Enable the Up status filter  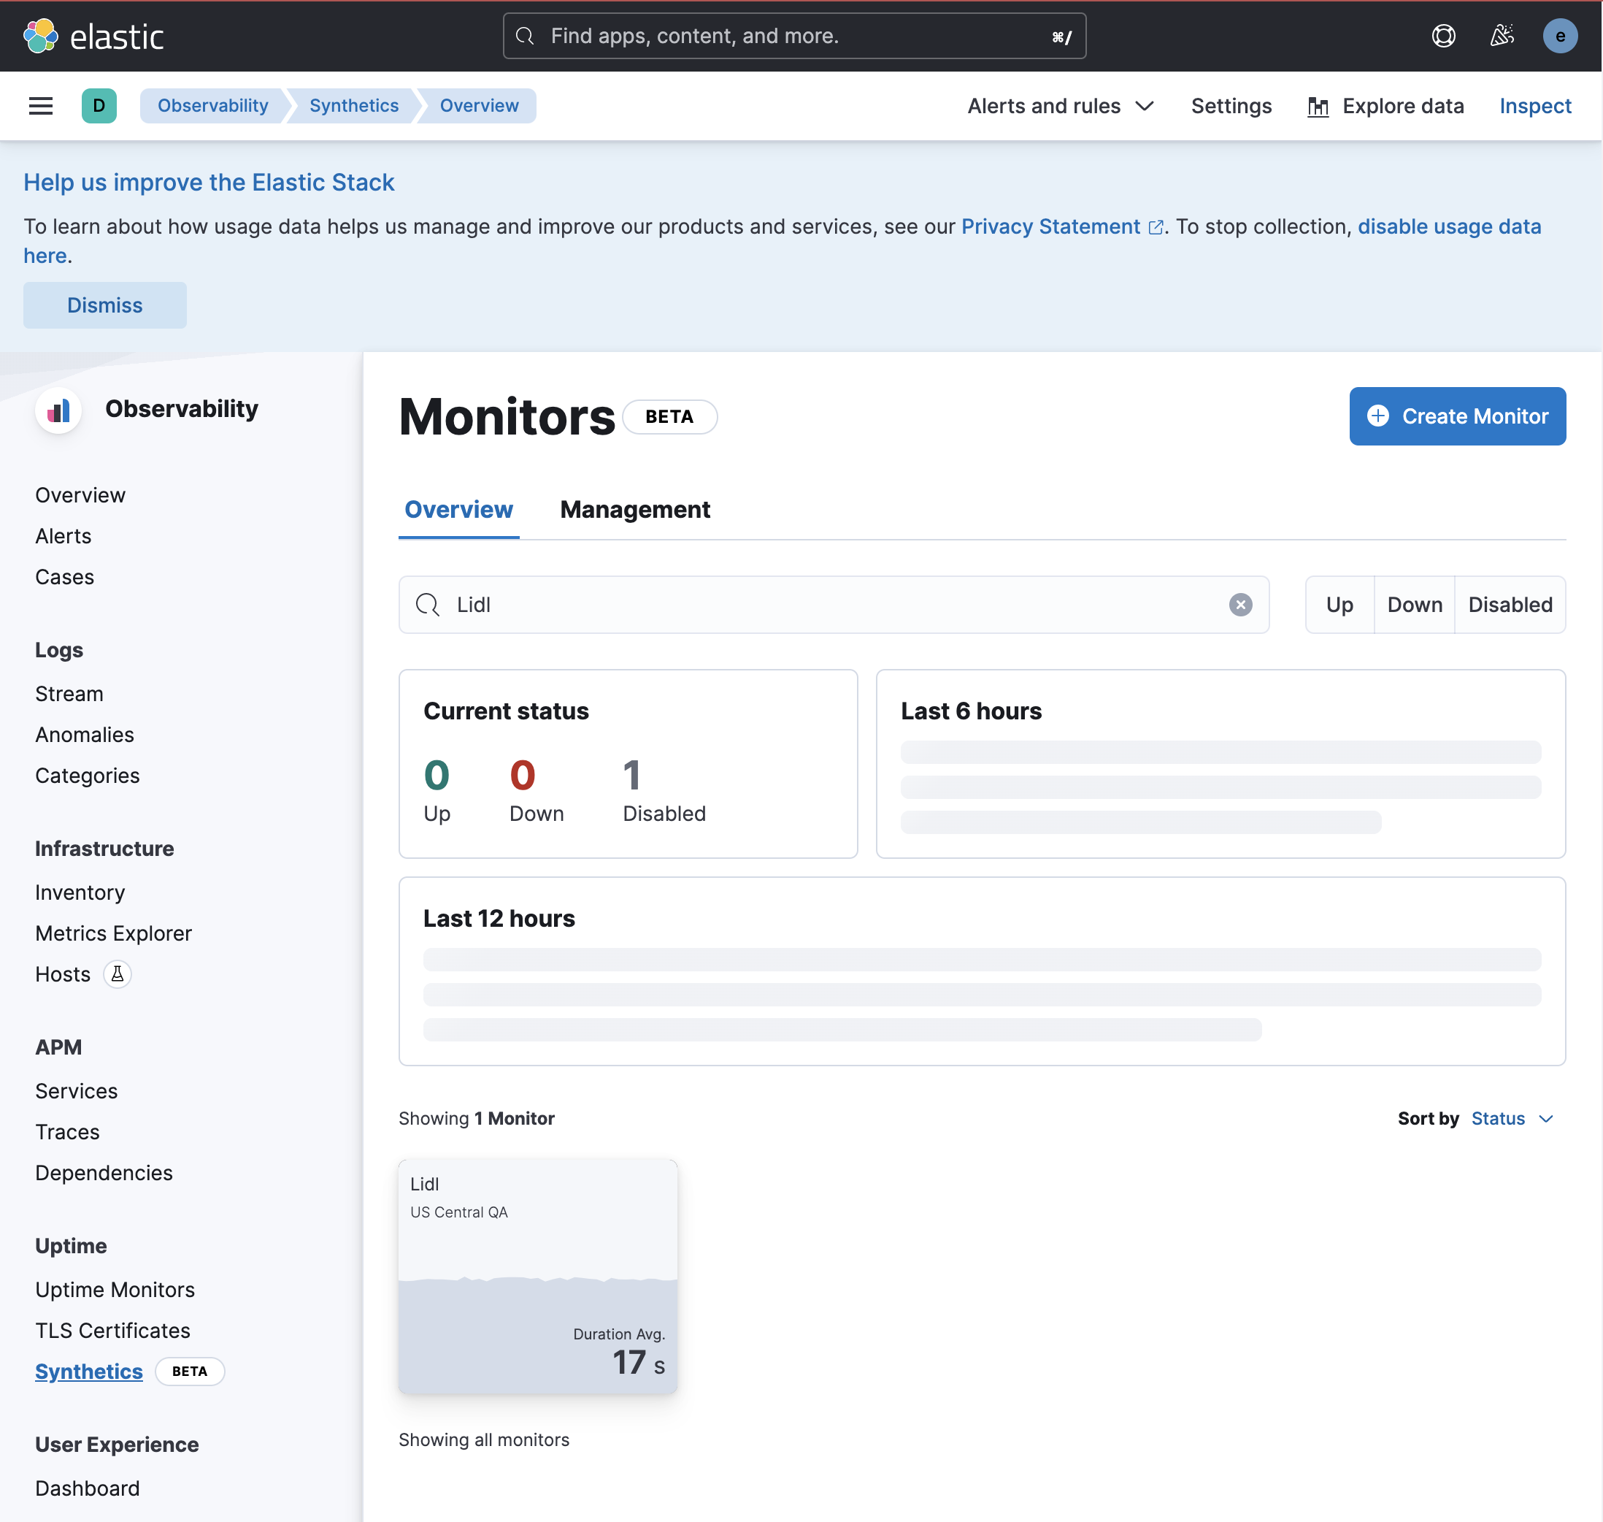tap(1339, 605)
